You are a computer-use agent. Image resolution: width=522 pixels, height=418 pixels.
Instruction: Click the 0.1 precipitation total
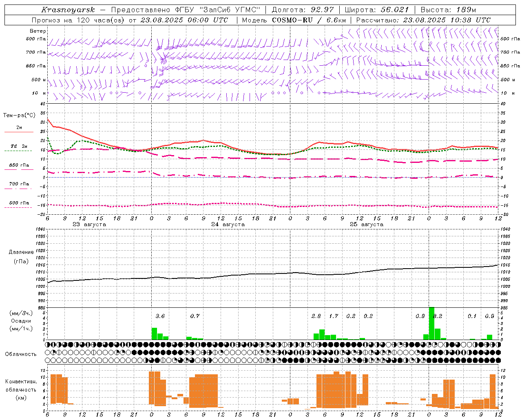472,316
